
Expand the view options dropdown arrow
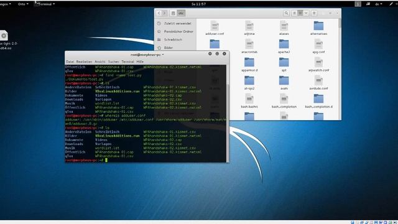306,13
